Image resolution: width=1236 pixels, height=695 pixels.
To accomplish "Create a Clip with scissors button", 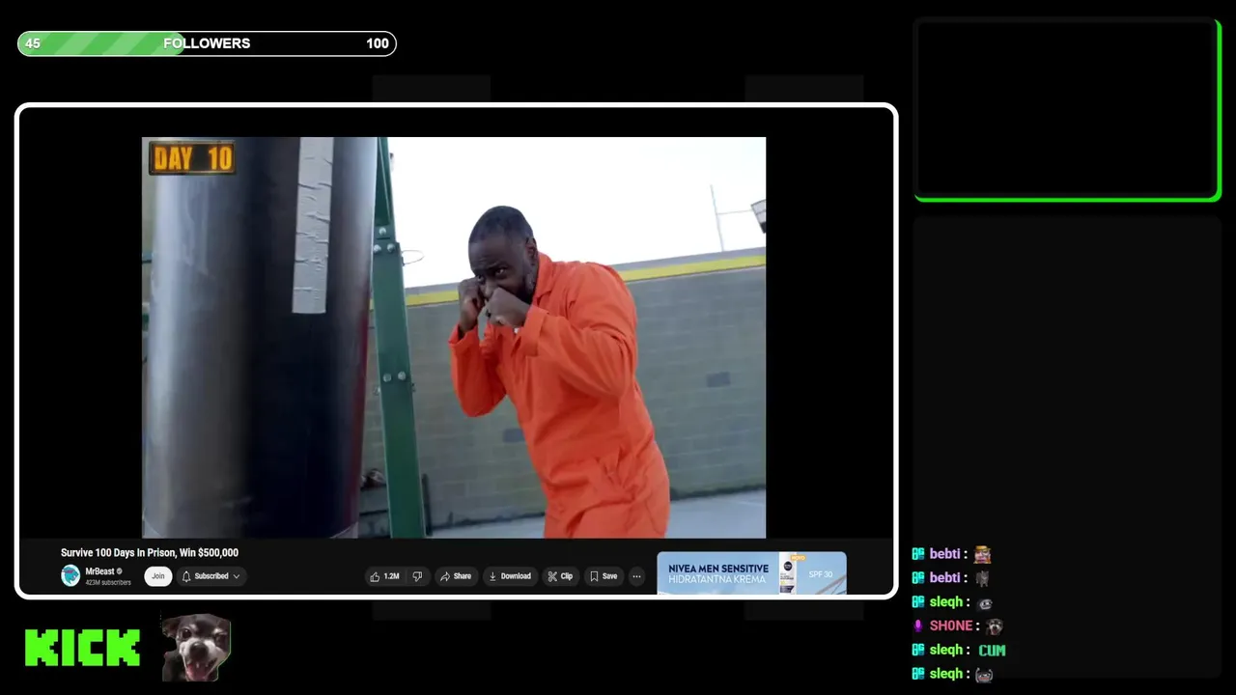I will point(560,576).
